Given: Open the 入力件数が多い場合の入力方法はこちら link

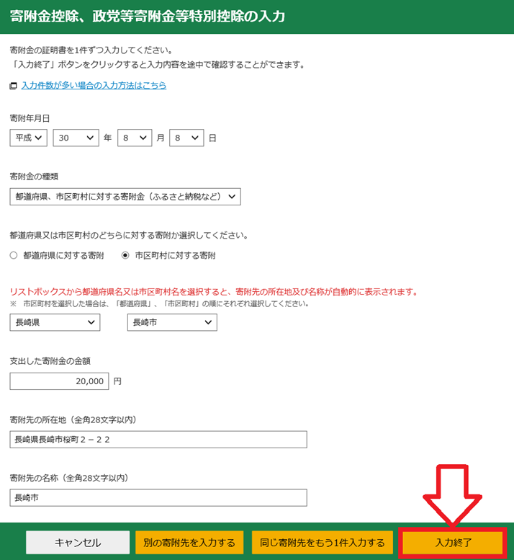Looking at the screenshot, I should click(94, 85).
